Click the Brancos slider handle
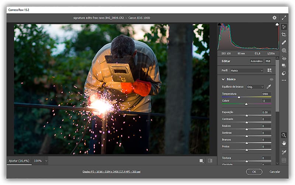The width and height of the screenshot is (295, 185). coord(247,143)
